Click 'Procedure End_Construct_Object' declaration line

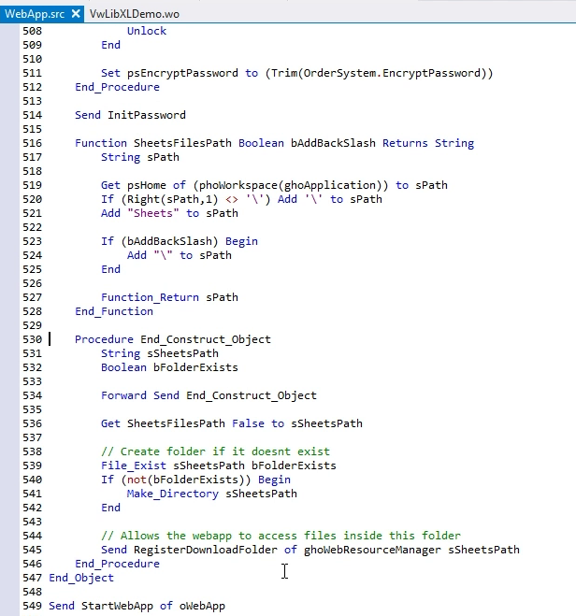coord(172,339)
